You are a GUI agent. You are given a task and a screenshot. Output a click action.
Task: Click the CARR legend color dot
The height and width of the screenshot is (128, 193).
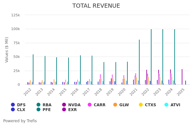(90, 105)
